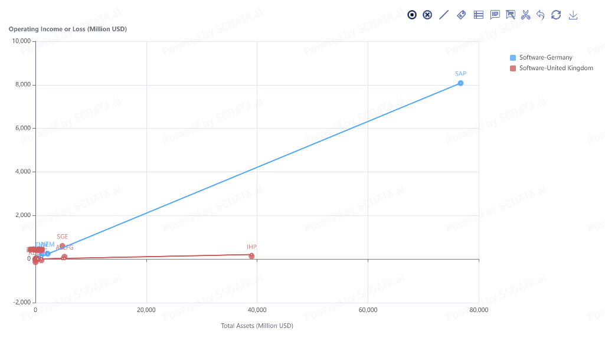Click the circle-X deselect icon in toolbar
This screenshot has height=338, width=605.
click(427, 15)
